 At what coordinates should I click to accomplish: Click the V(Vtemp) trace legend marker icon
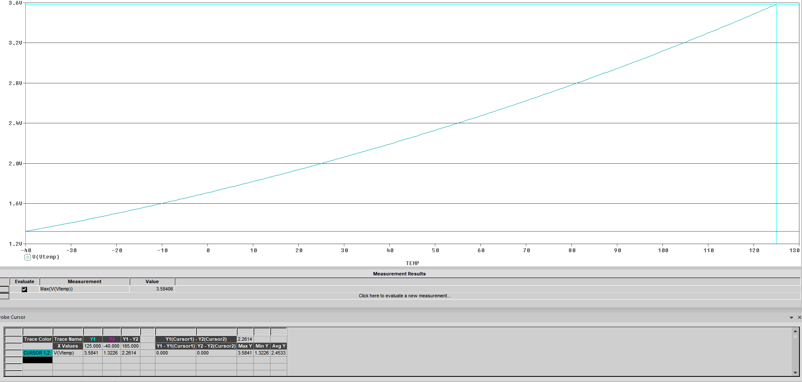click(x=27, y=257)
